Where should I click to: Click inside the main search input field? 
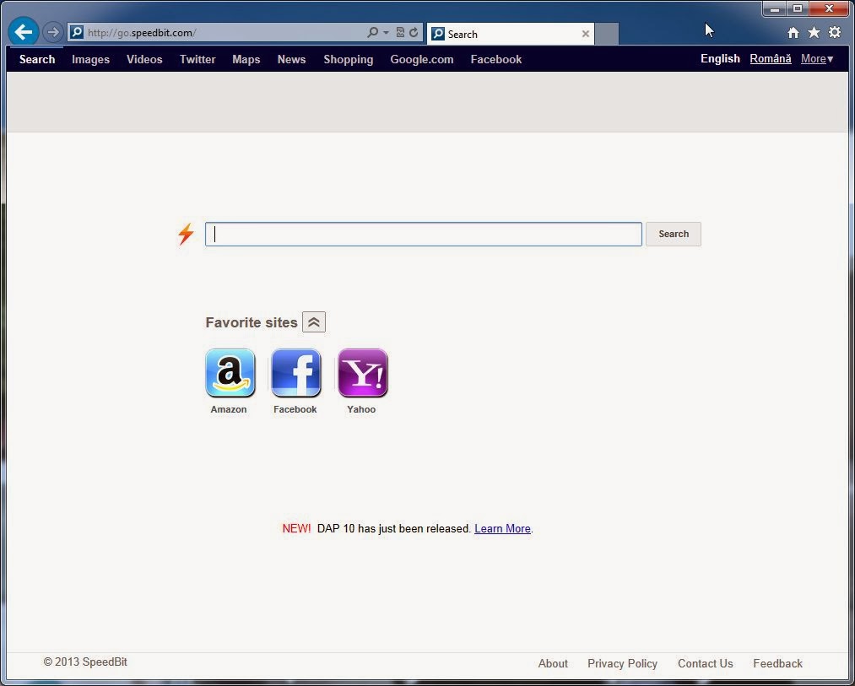tap(422, 234)
